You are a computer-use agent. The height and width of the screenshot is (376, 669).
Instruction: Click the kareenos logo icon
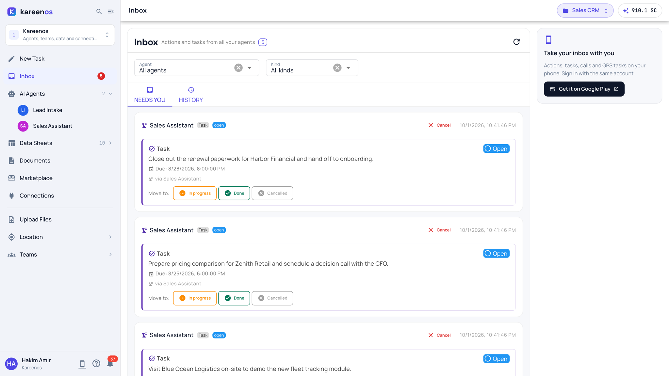pyautogui.click(x=12, y=11)
